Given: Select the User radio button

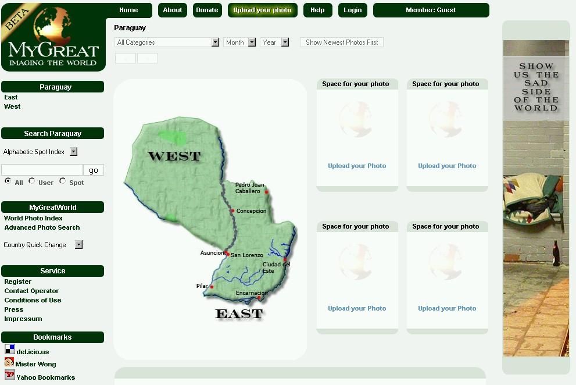Looking at the screenshot, I should tap(31, 181).
